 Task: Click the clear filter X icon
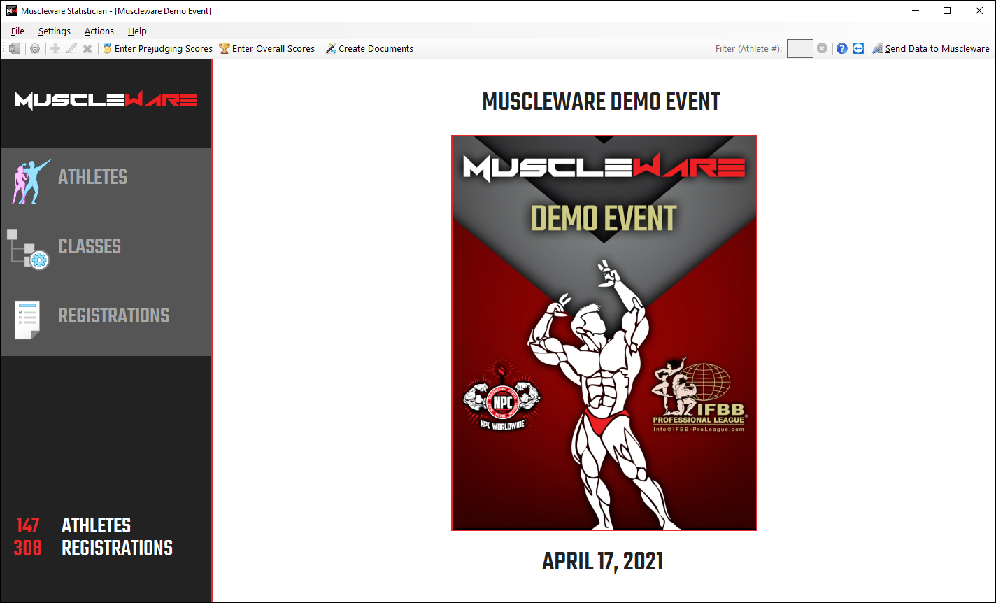[822, 49]
